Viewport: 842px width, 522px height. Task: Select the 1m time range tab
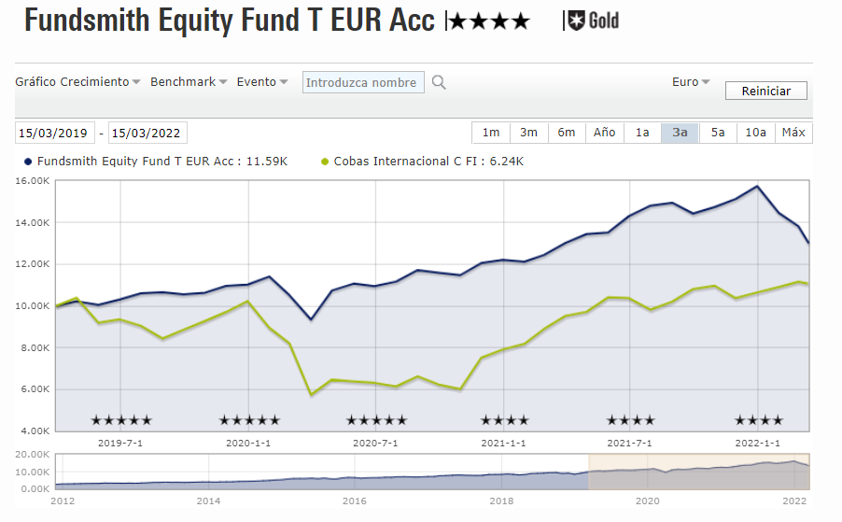coord(491,133)
